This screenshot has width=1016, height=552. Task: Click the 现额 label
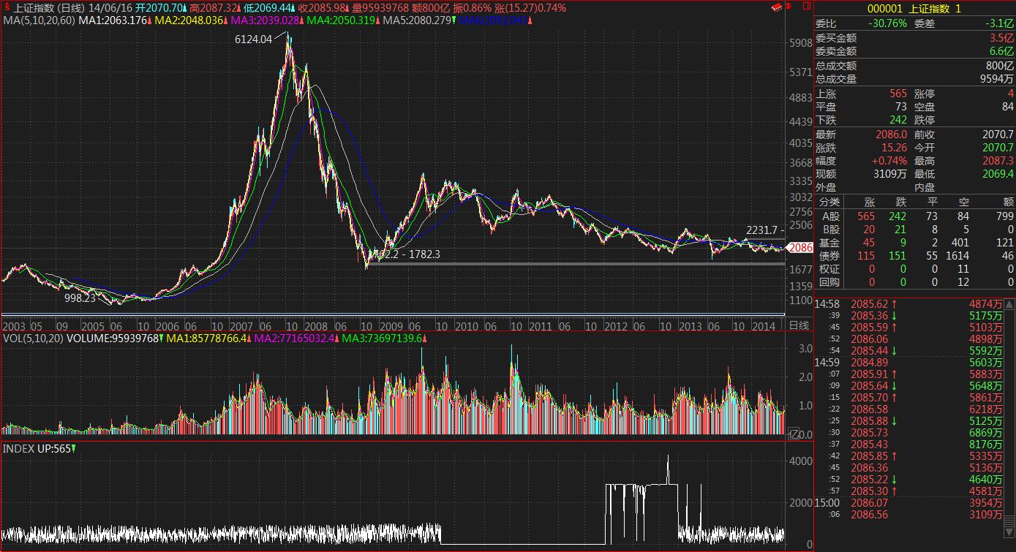point(827,174)
